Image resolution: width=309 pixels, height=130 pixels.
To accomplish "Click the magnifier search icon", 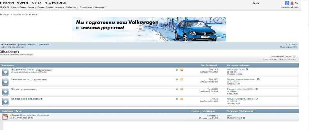I will (296, 3).
